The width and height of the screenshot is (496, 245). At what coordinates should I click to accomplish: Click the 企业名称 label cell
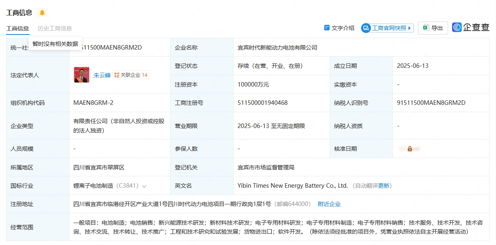(202, 48)
